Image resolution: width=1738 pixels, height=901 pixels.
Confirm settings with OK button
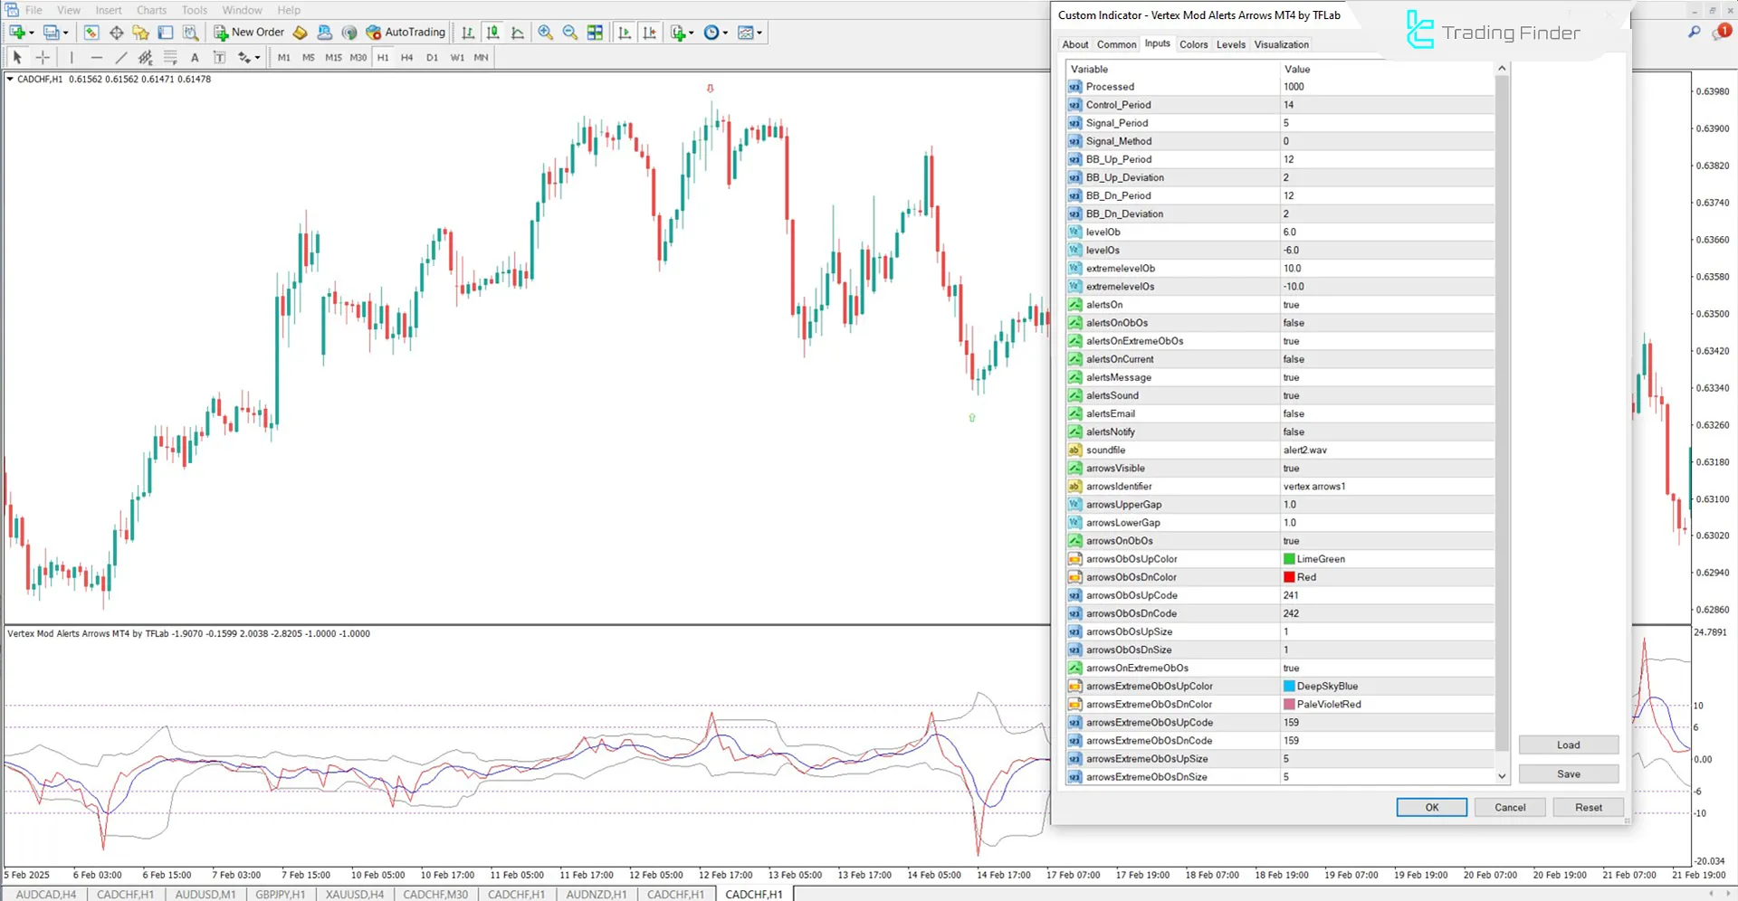1431,806
